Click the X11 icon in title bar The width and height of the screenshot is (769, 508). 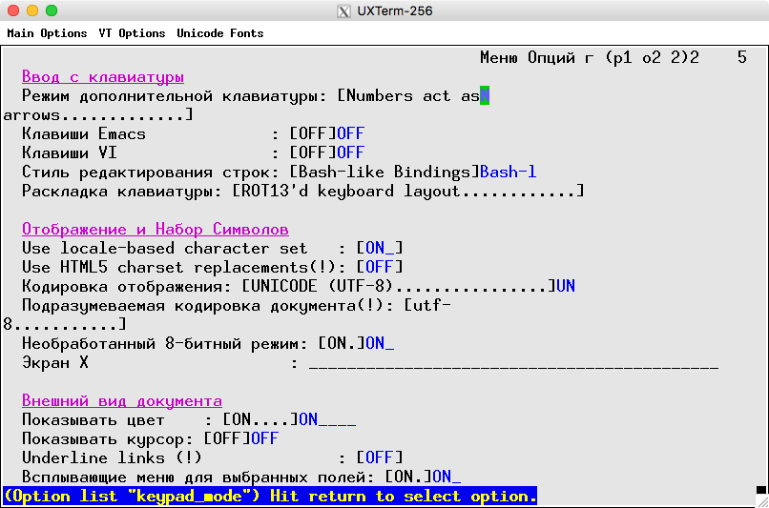(x=344, y=11)
